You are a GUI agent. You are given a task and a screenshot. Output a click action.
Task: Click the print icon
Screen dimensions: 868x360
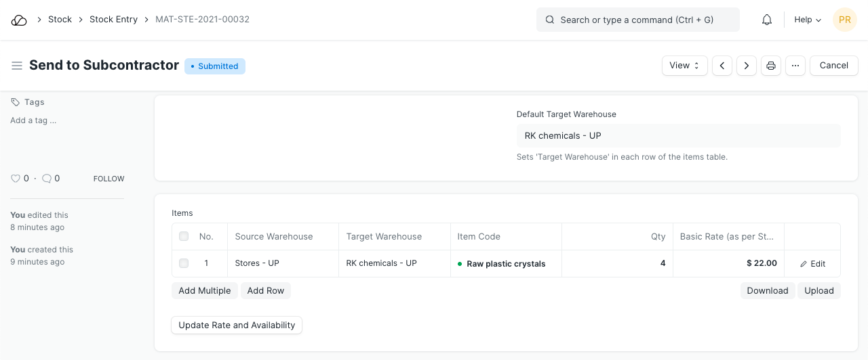click(771, 66)
